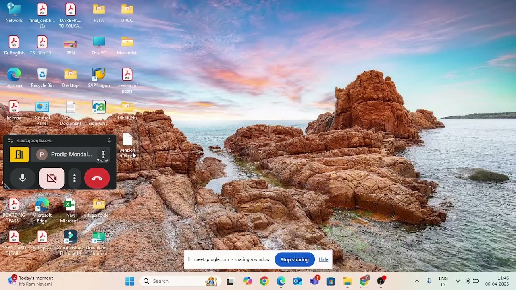Select the Recycle Bin icon
The width and height of the screenshot is (516, 290).
click(42, 78)
